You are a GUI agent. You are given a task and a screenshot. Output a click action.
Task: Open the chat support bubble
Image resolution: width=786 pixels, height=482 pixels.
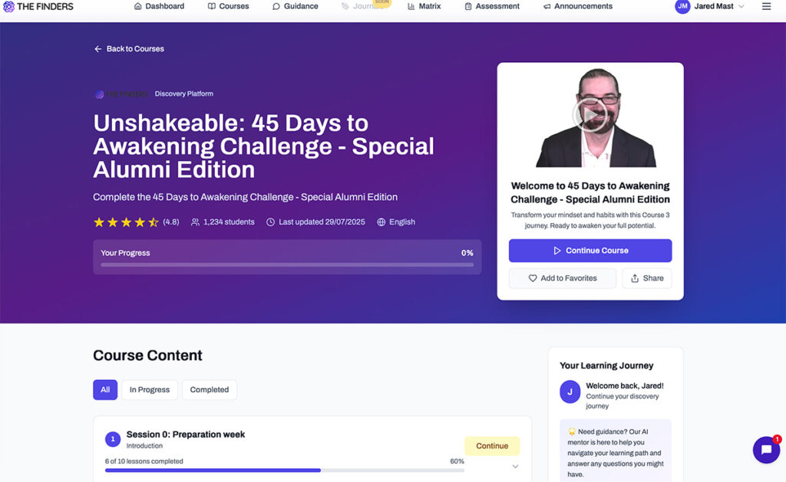coord(766,450)
